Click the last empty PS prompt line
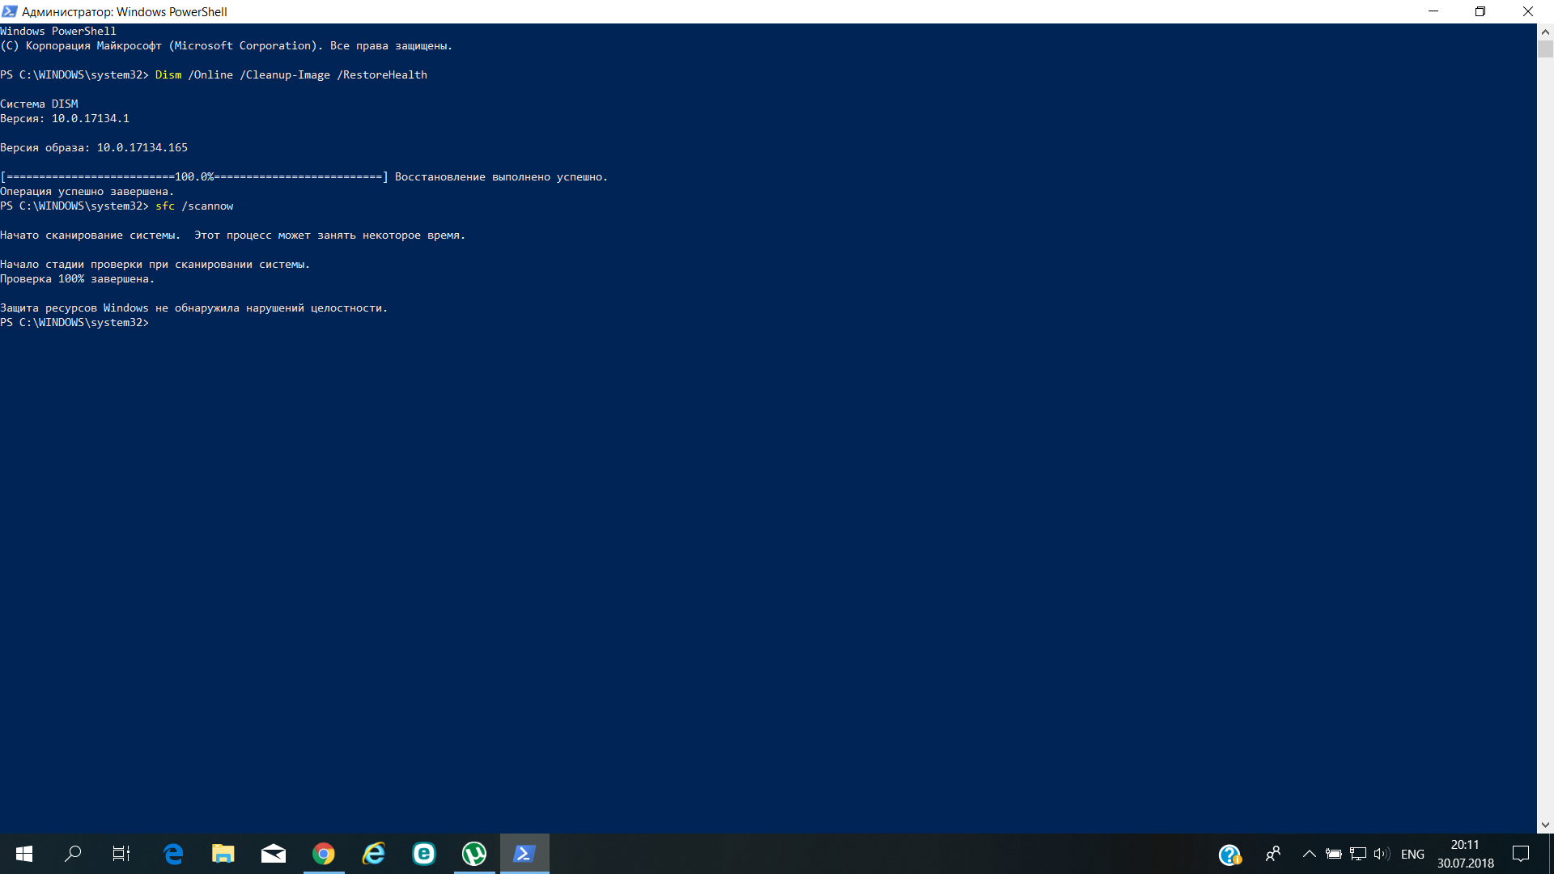The height and width of the screenshot is (874, 1554). 74,323
